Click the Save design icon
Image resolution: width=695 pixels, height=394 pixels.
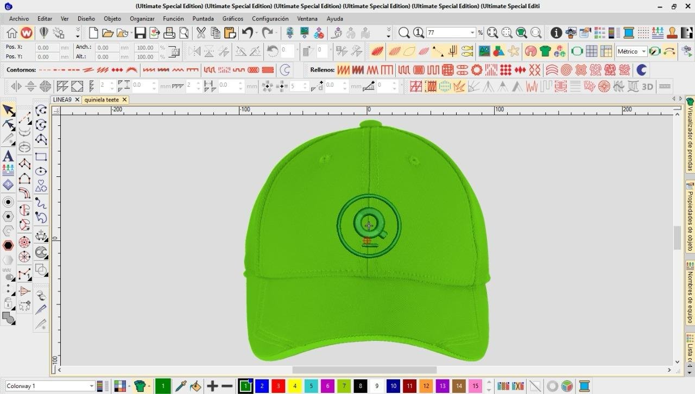click(x=140, y=33)
